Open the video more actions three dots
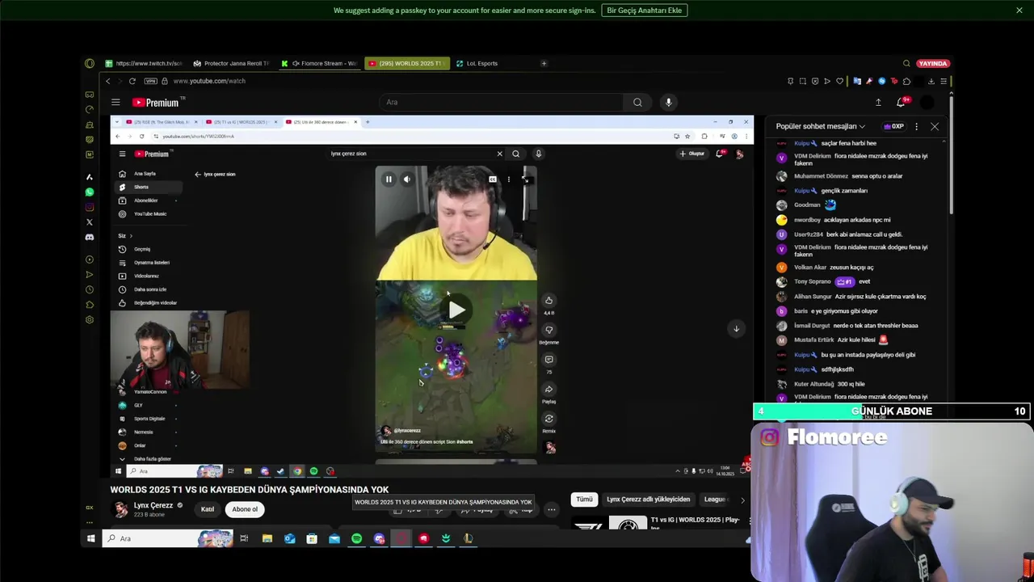This screenshot has height=582, width=1034. point(551,509)
